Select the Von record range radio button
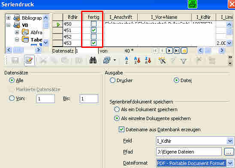Screen dimensions: 235x168 [x=12, y=98]
